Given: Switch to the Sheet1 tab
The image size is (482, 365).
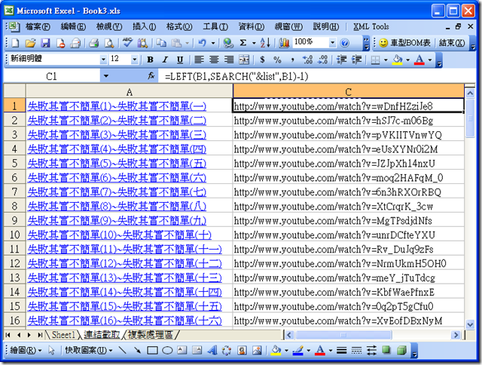Looking at the screenshot, I should pos(63,335).
